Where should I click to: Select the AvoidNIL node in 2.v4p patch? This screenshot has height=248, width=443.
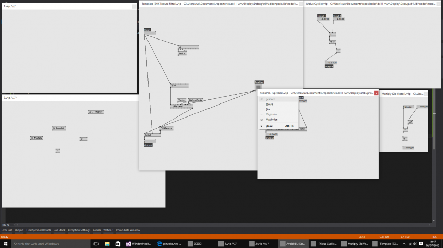point(59,128)
